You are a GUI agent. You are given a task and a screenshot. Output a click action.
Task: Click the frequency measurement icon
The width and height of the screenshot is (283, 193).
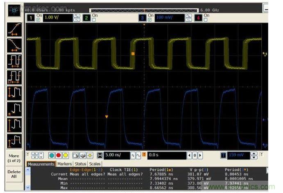[x=14, y=76]
